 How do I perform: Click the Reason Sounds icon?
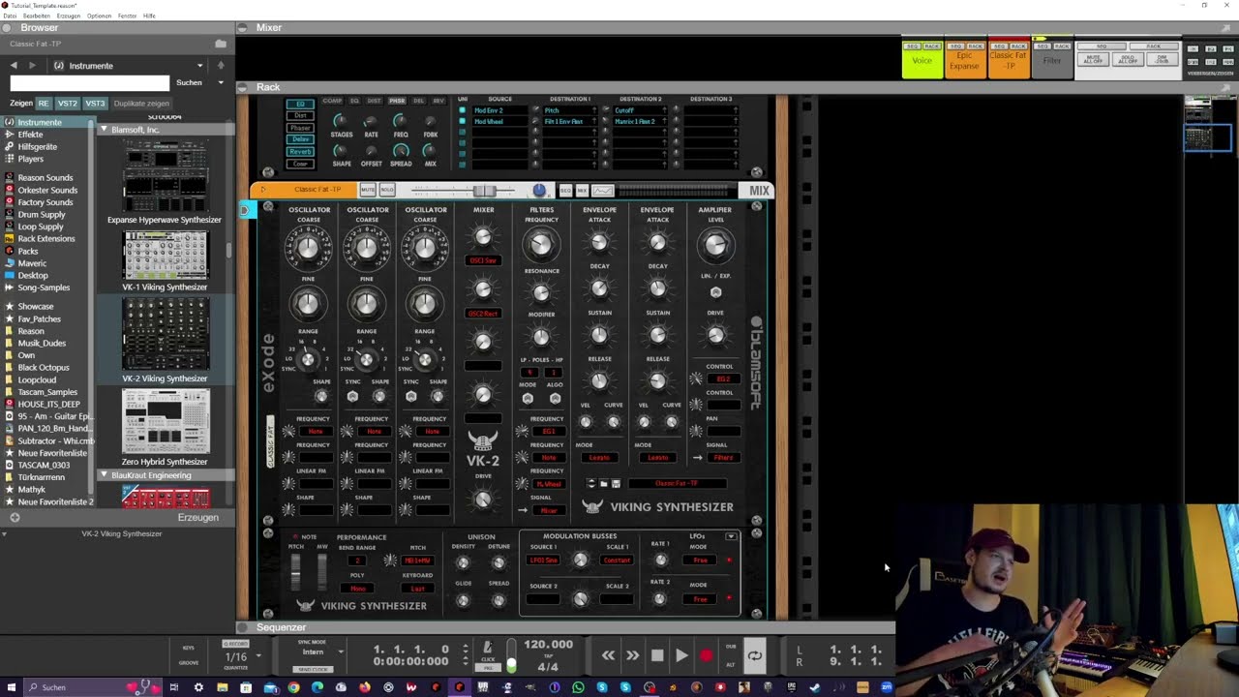[10, 178]
